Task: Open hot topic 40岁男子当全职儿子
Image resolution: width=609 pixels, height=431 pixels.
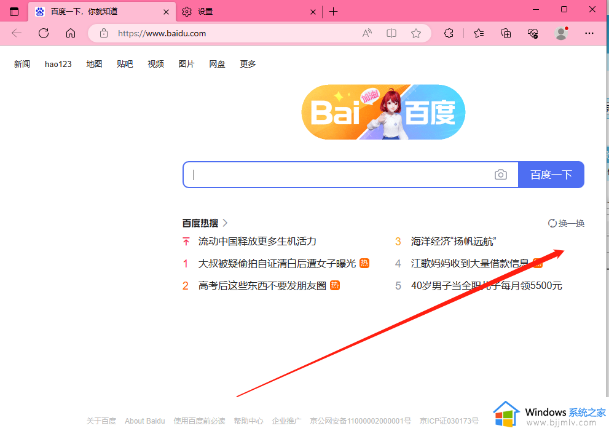Action: [487, 286]
